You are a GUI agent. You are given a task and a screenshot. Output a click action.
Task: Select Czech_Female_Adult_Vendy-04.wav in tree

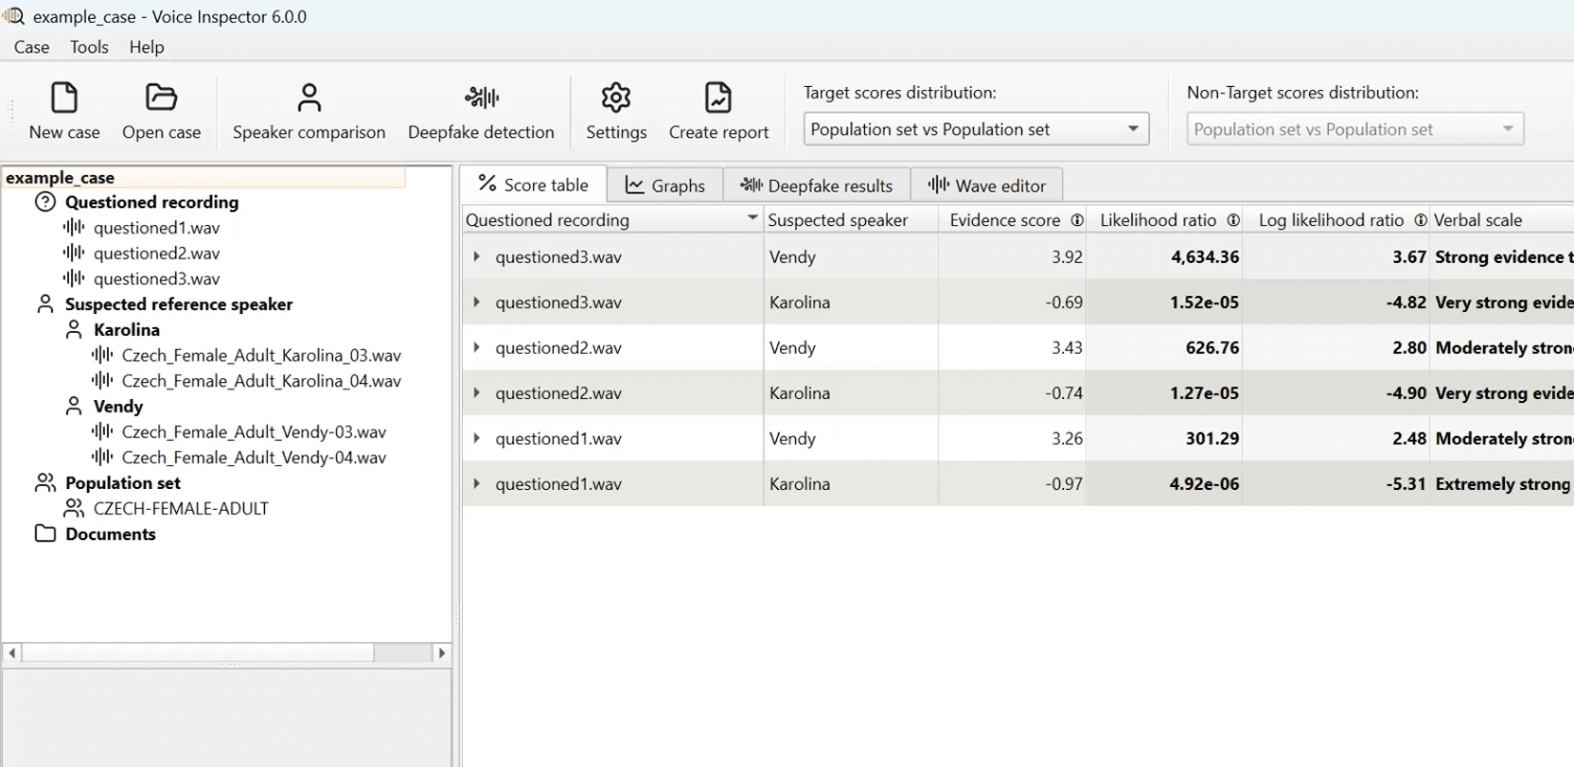[254, 457]
